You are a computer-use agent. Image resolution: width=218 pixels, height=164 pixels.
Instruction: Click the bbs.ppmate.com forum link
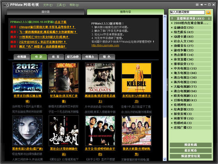105,45
